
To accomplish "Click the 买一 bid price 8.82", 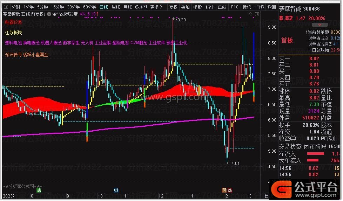I will tap(314, 58).
